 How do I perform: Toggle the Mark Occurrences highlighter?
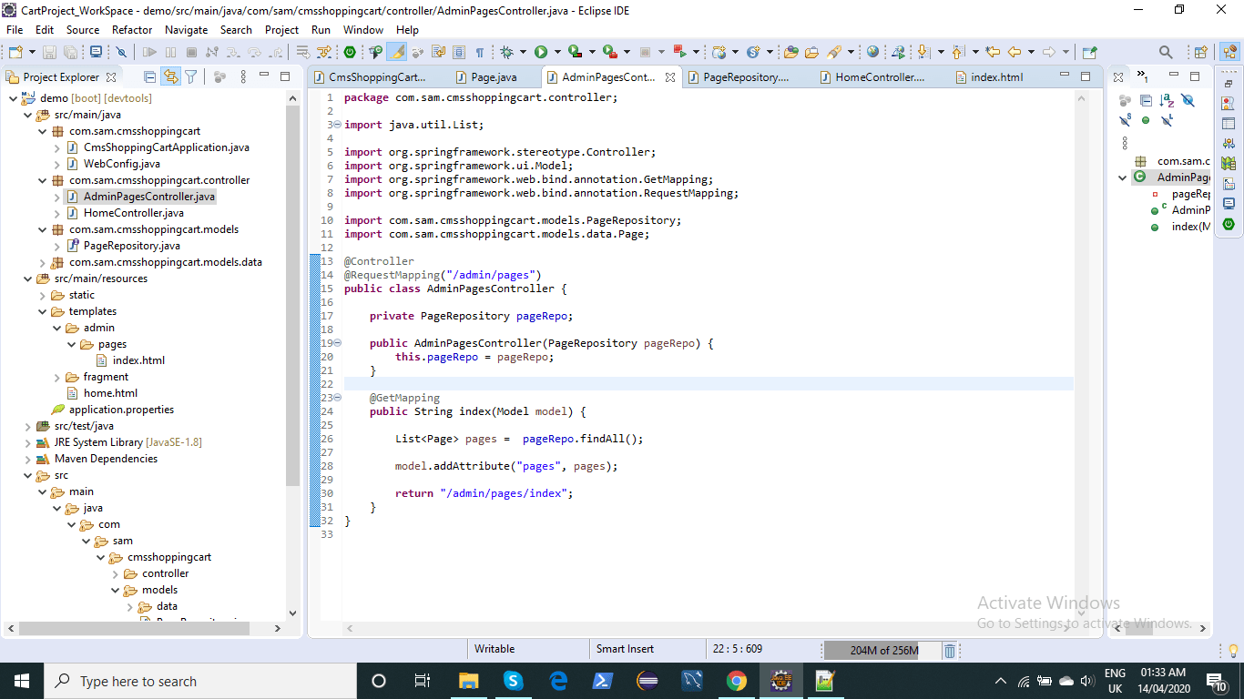(396, 52)
